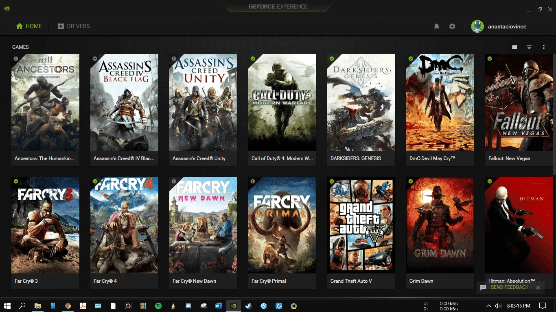Expand the system tray hidden icons chevron
This screenshot has height=312, width=556.
pyautogui.click(x=489, y=306)
